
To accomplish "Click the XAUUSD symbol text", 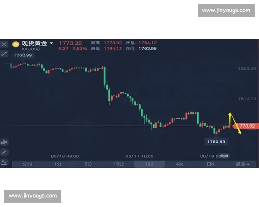I will 31,49.
